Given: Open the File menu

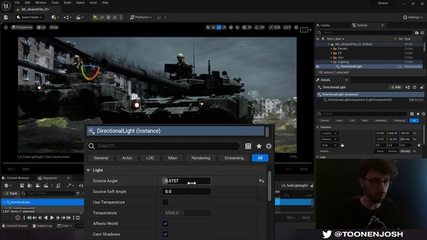Looking at the screenshot, I should 17,3.
